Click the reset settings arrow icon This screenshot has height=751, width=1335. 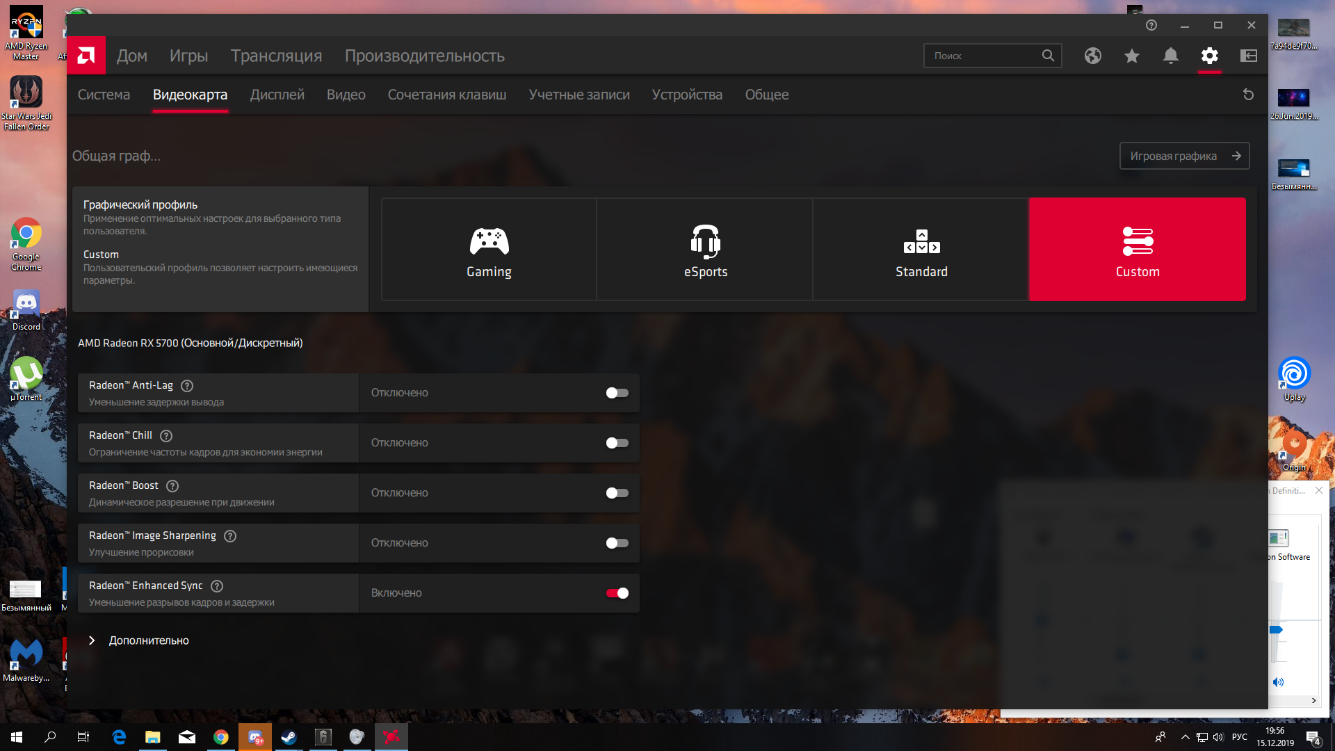1248,95
